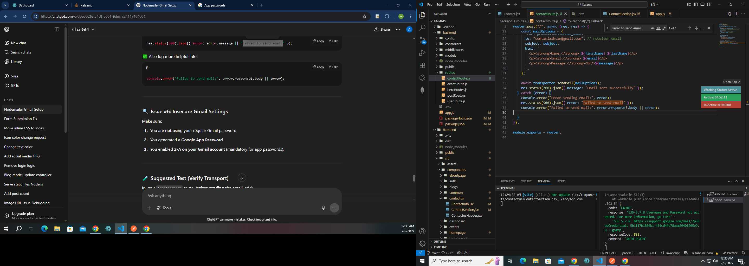Collapse the routes folder
The width and height of the screenshot is (749, 266).
[437, 72]
